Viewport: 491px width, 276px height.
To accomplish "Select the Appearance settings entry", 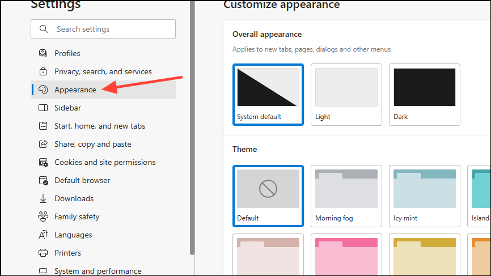I will [x=103, y=90].
